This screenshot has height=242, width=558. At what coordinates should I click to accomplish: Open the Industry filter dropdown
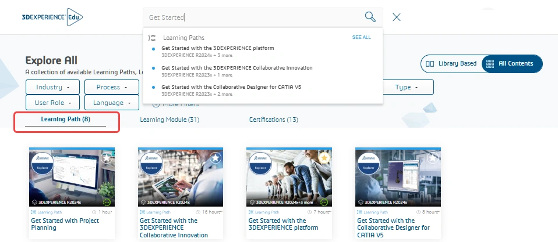(x=52, y=87)
